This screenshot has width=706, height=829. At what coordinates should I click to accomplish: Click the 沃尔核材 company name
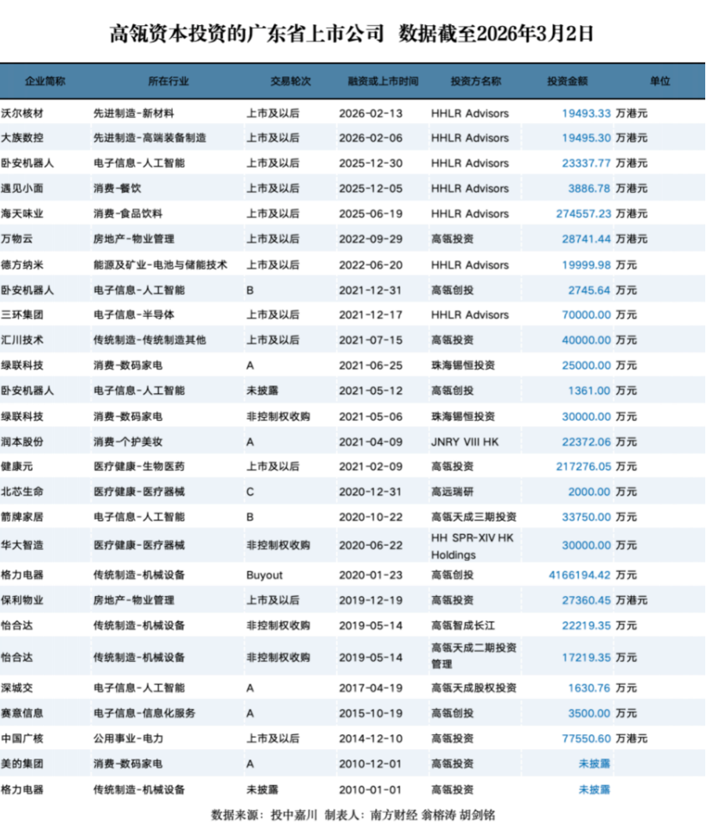[x=23, y=113]
